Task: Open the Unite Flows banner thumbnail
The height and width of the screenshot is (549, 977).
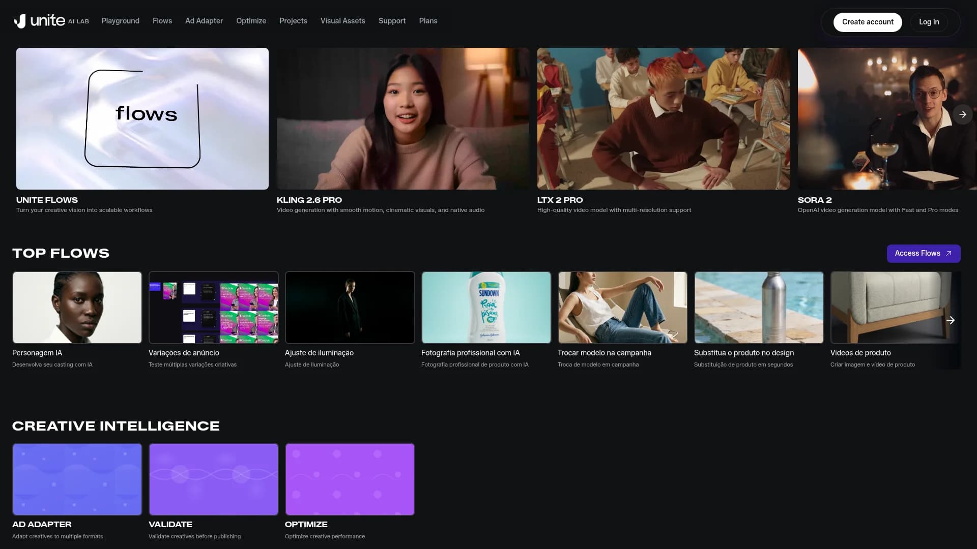Action: [142, 118]
